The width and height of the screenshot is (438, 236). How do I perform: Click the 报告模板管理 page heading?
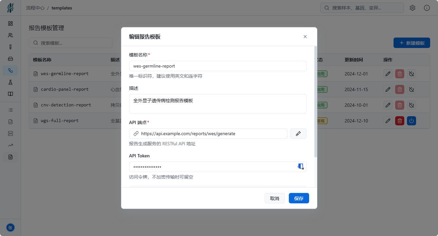tap(46, 28)
